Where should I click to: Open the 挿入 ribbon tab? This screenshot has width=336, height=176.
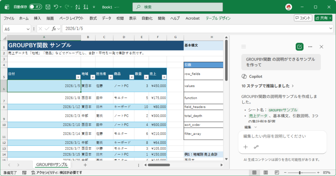(x=37, y=18)
